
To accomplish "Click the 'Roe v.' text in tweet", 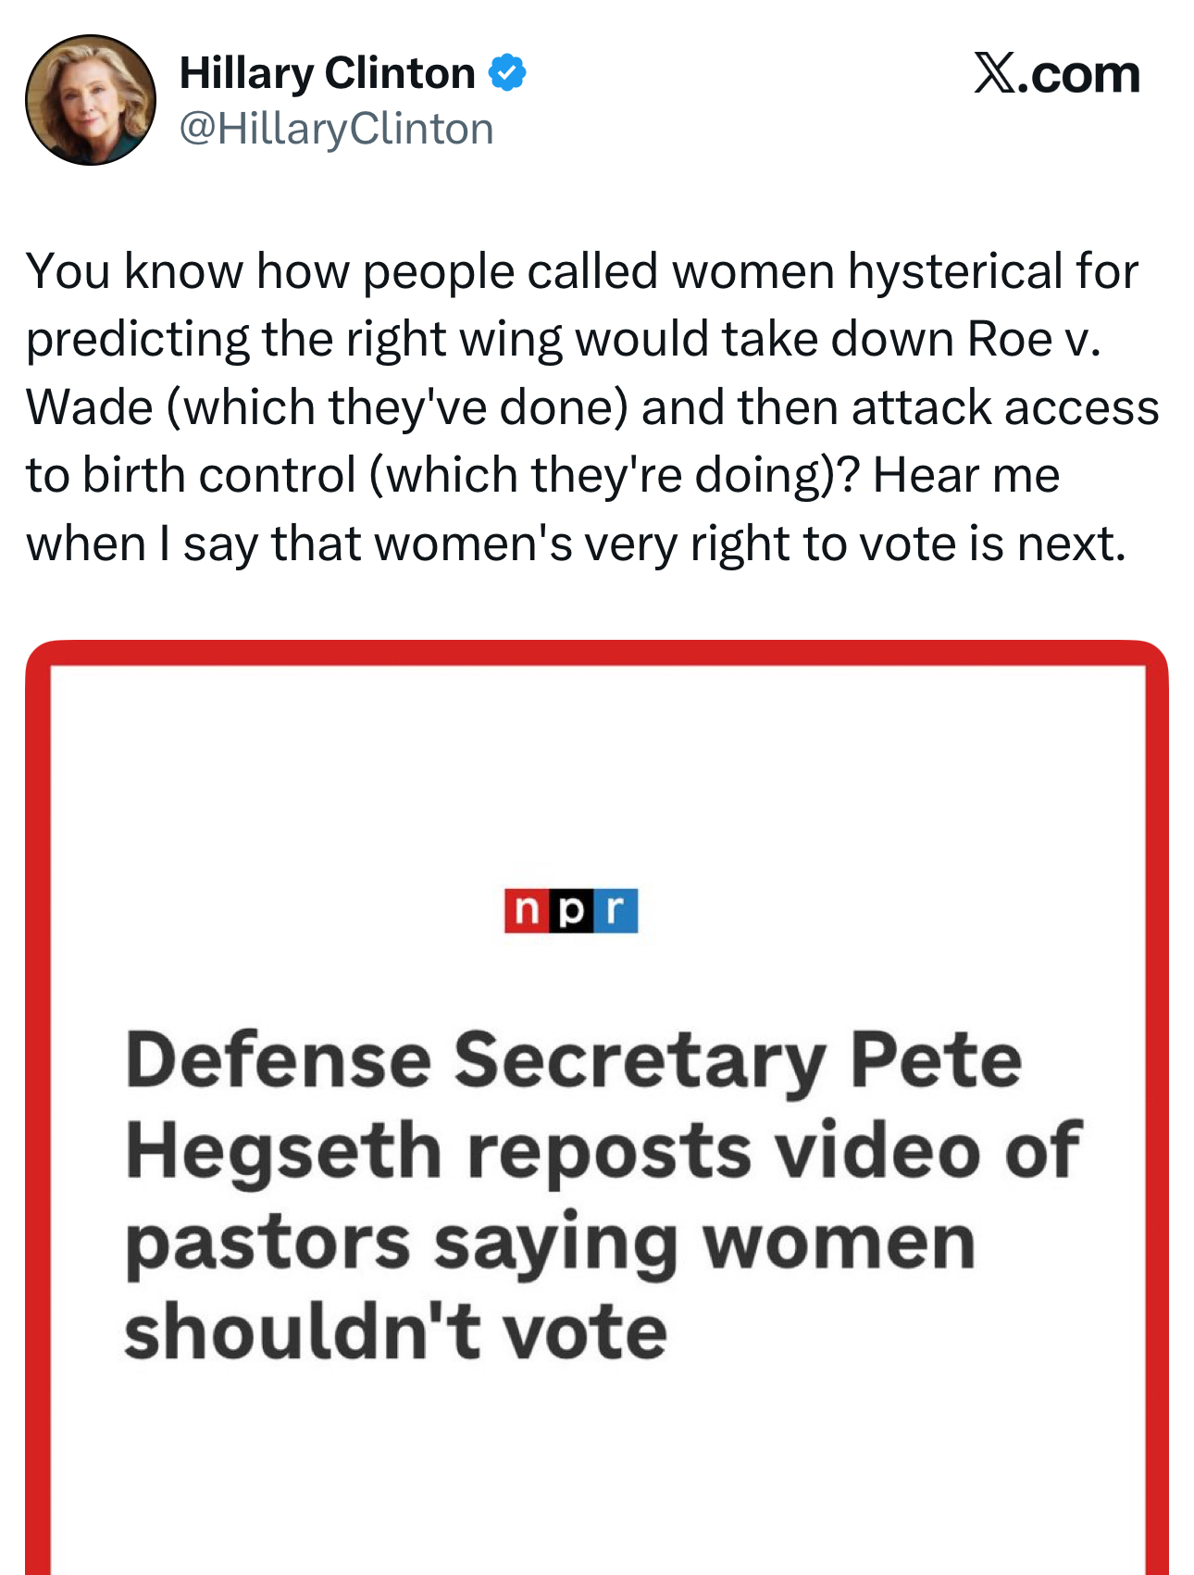I will point(1034,339).
